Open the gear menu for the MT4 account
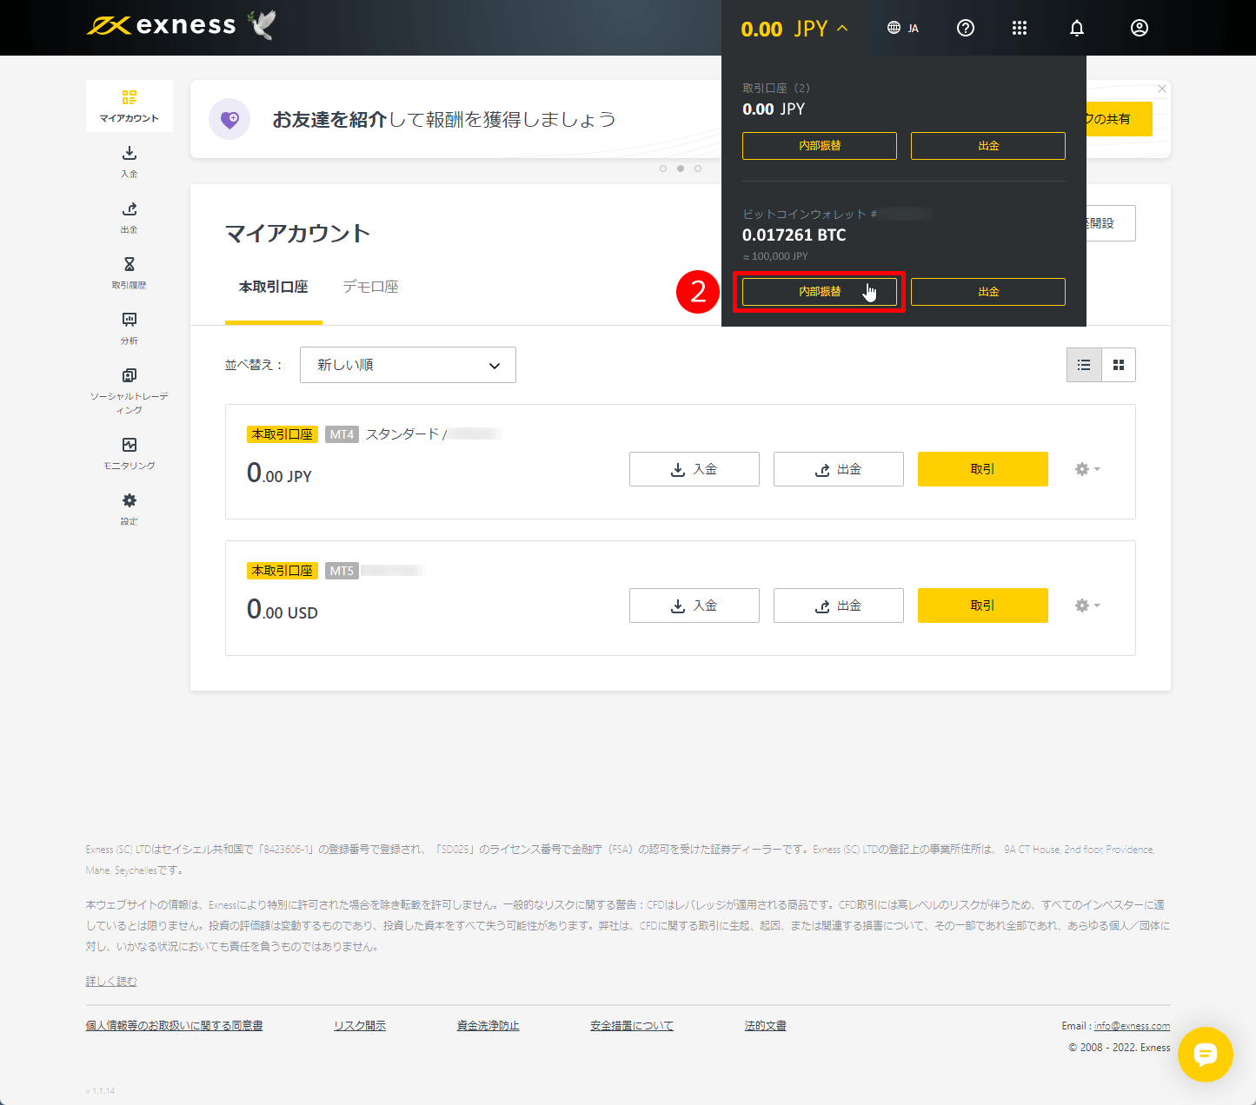The height and width of the screenshot is (1105, 1256). point(1086,469)
